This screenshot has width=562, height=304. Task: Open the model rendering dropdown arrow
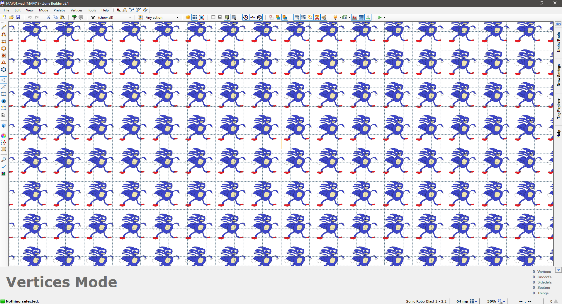pos(349,18)
